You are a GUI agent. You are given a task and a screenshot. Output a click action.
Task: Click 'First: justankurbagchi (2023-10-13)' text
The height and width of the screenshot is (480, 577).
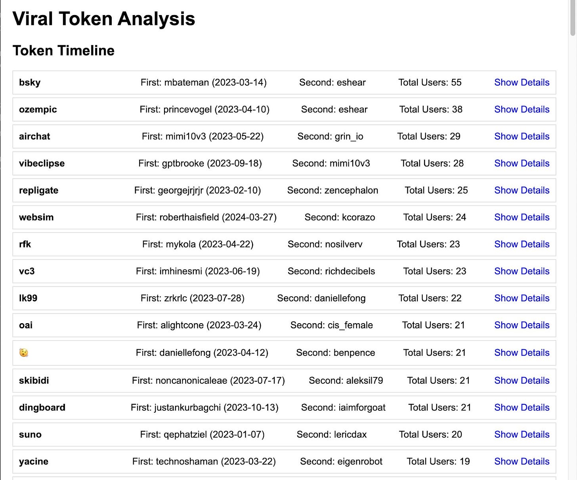click(x=204, y=407)
